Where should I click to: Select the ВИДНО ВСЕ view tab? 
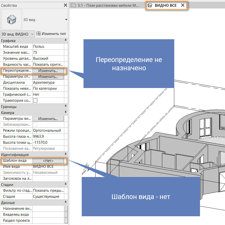pyautogui.click(x=166, y=5)
